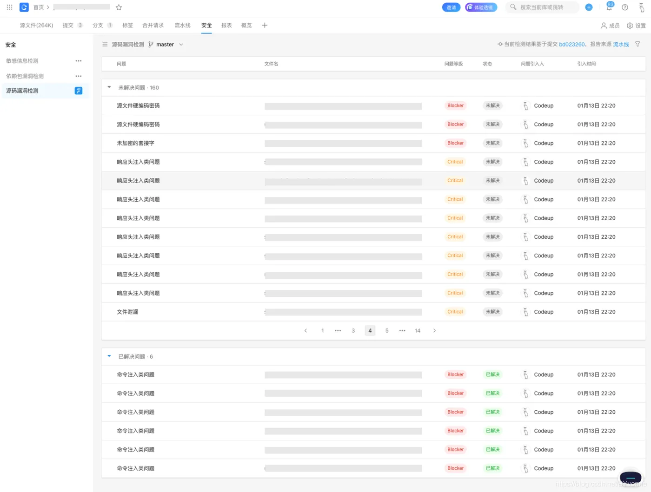
Task: Select 敏感信息检测 in sidebar
Action: (22, 61)
